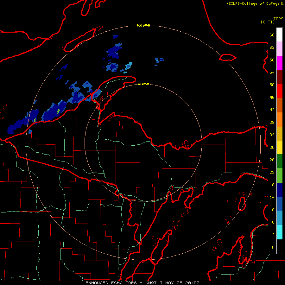Select the cyan 10 kft legend swatch

(x=280, y=232)
